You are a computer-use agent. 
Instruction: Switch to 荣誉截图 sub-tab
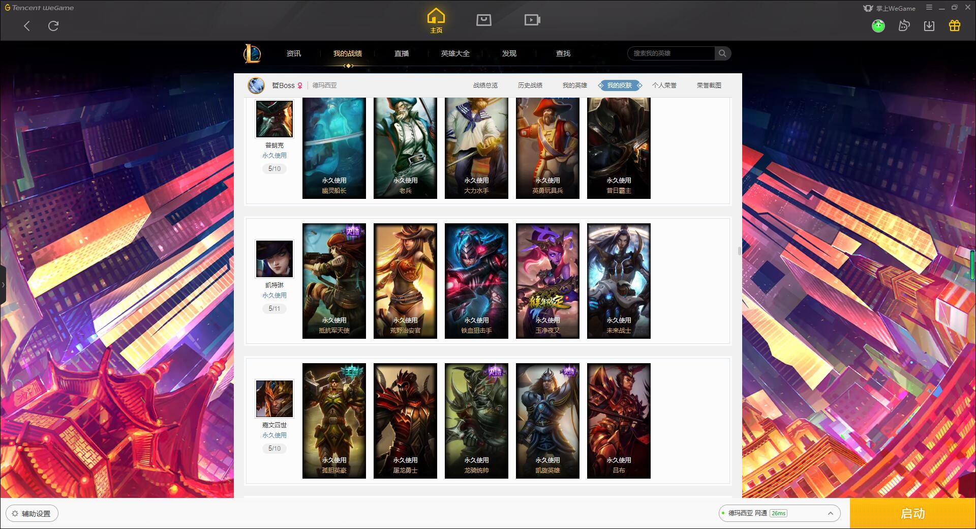[709, 85]
